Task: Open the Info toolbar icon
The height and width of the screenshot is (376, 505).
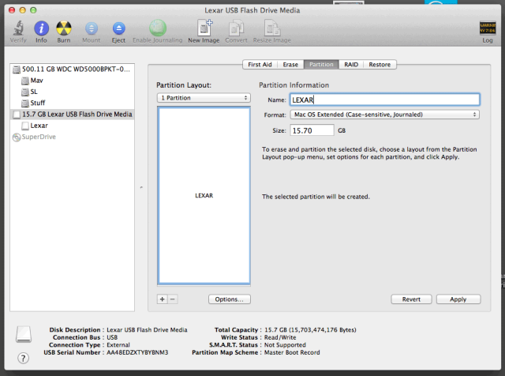Action: (x=41, y=28)
